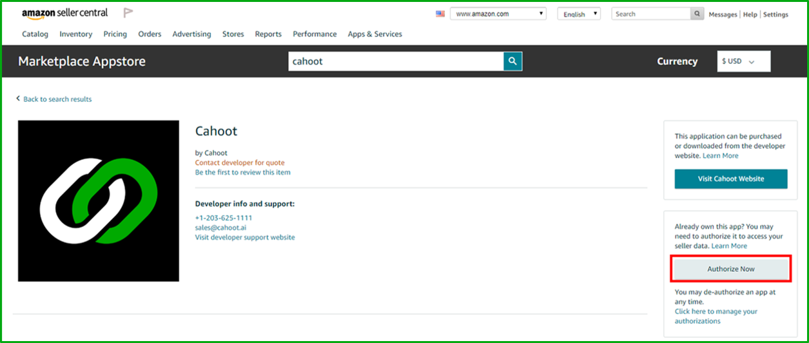809x343 pixels.
Task: Open the Catalog menu
Action: (x=35, y=34)
